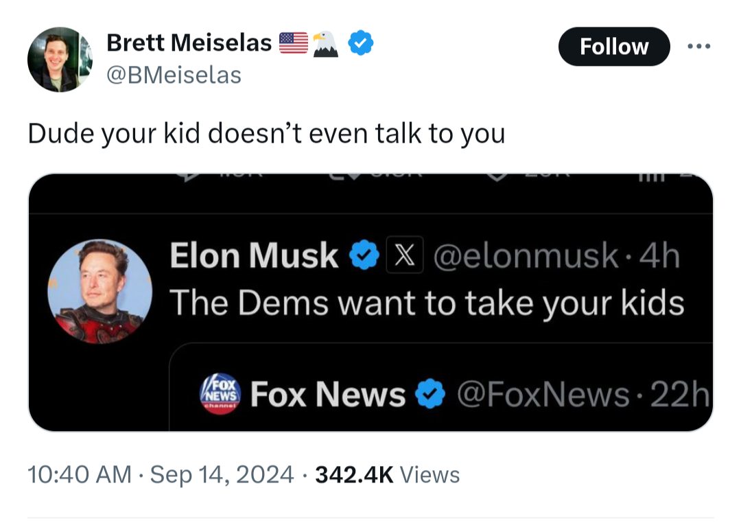Open the 10:40 AM Sep 14, 2024 timestamp
The width and height of the screenshot is (741, 523).
coord(161,474)
